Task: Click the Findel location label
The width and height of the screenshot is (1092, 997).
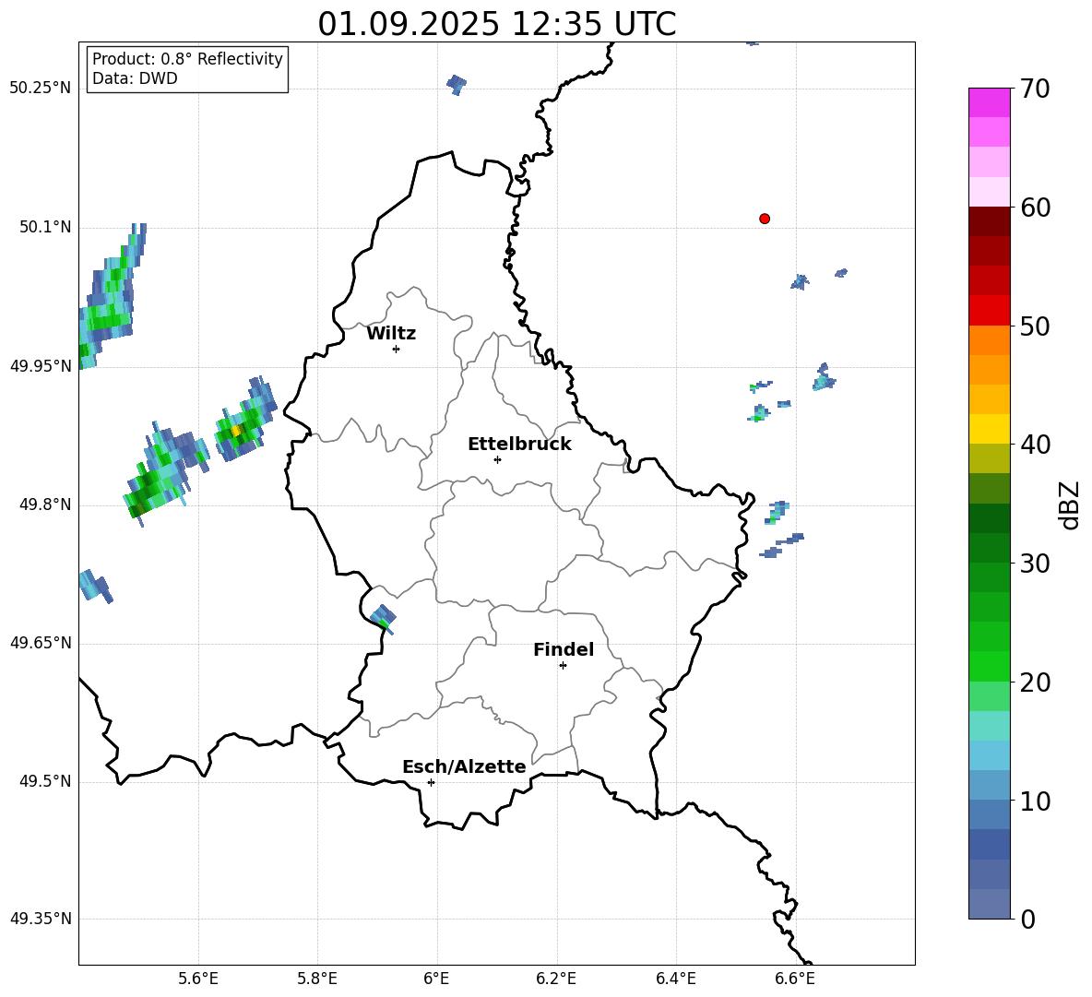Action: [x=564, y=649]
